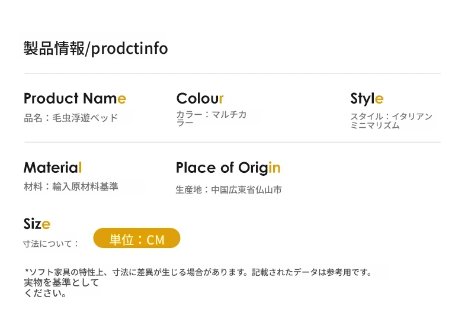Click the divider line above Material

[x=232, y=142]
